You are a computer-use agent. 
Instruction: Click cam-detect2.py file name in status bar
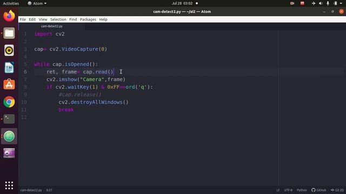(31, 190)
